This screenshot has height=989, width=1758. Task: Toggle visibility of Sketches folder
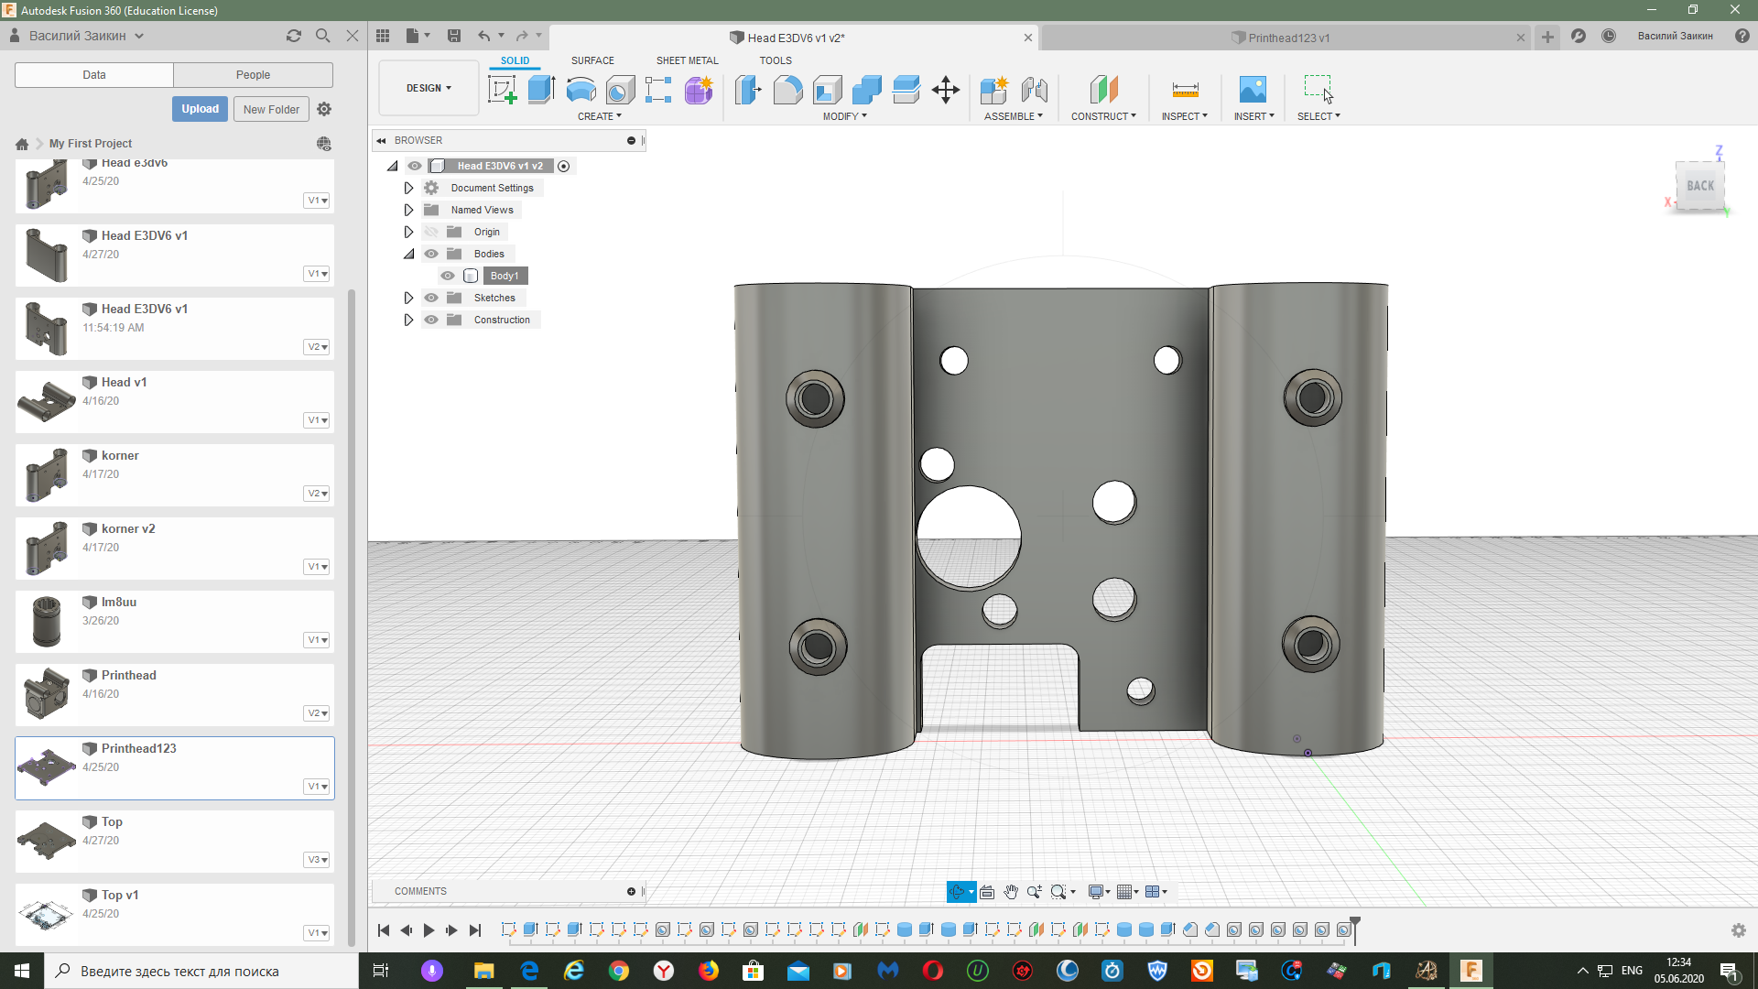click(x=431, y=297)
